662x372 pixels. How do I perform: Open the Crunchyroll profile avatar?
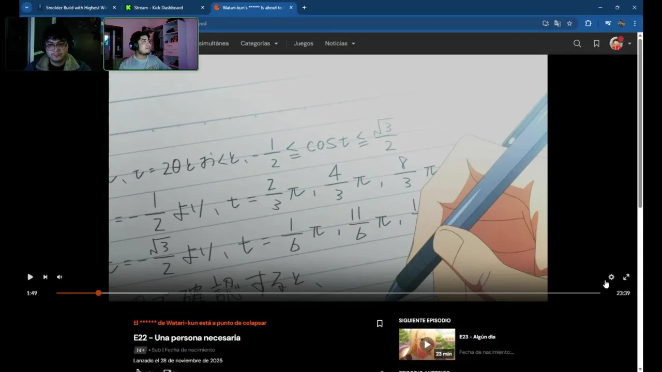[x=616, y=43]
